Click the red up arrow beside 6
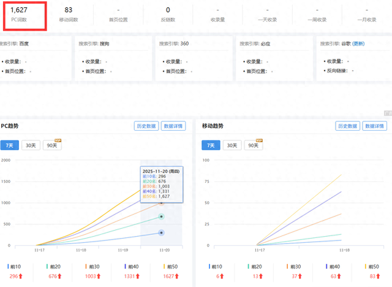Image resolution: width=392 pixels, height=287 pixels. point(222,276)
